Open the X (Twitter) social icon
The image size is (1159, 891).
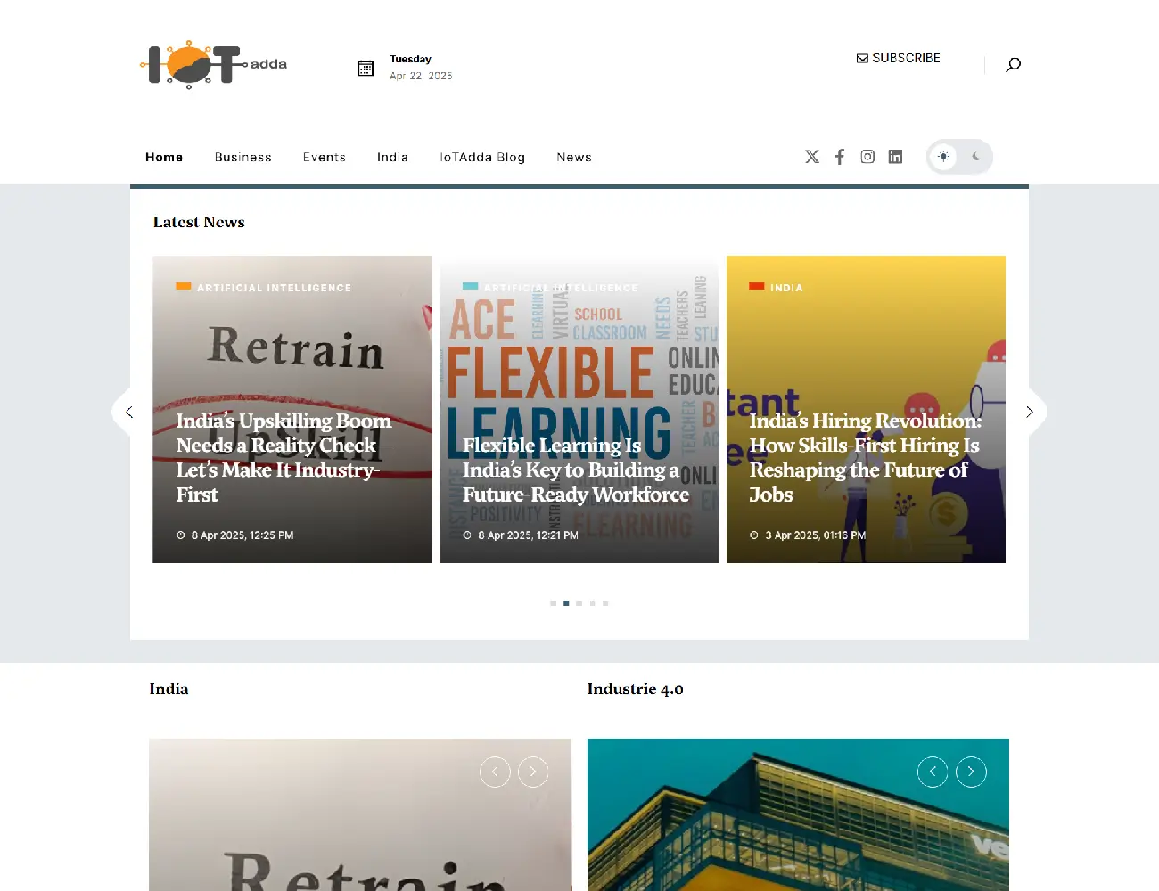(812, 157)
